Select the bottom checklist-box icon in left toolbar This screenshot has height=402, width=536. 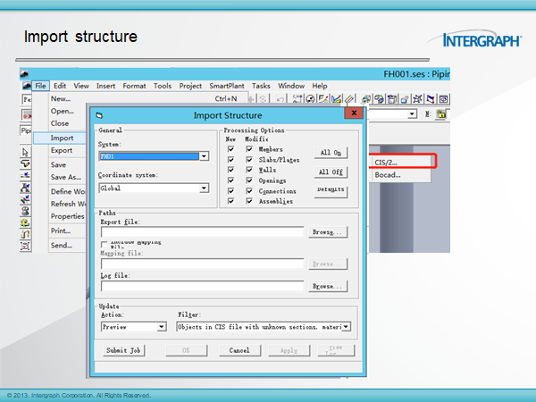(25, 246)
